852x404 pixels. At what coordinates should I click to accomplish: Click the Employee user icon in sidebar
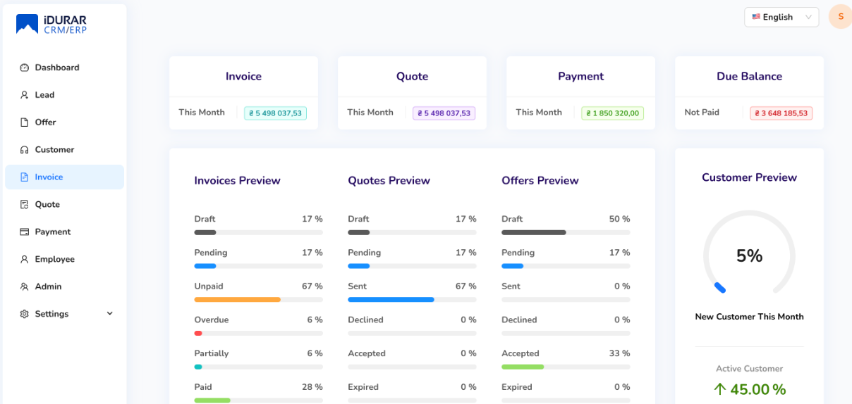point(24,260)
